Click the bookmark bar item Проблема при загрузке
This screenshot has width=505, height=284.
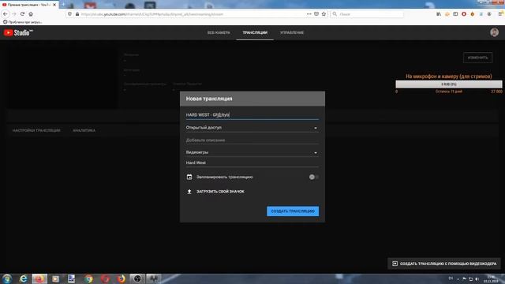pyautogui.click(x=23, y=22)
